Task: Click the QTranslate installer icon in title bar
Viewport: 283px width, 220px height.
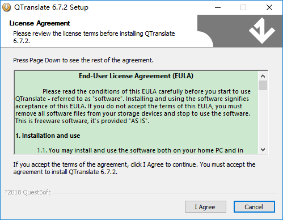Action: click(6, 7)
